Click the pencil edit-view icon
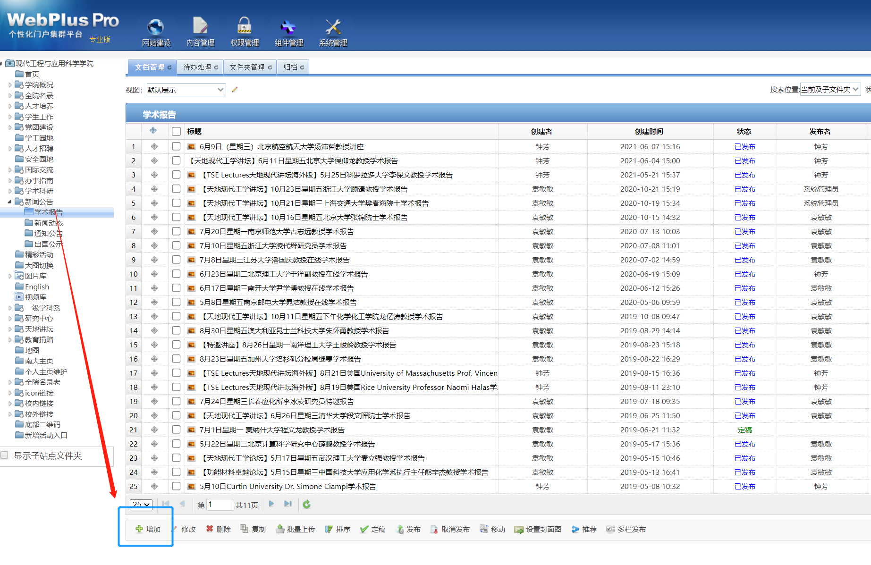 click(235, 90)
